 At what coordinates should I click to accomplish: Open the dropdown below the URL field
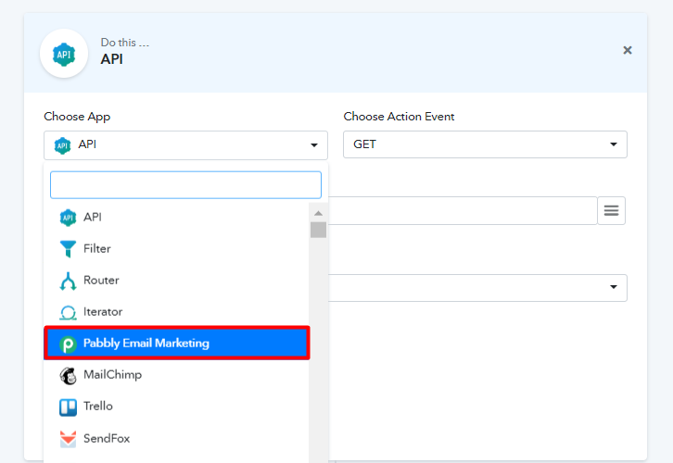[477, 288]
